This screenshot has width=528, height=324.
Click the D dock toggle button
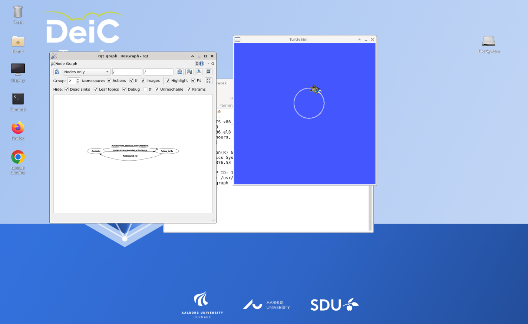coord(197,64)
